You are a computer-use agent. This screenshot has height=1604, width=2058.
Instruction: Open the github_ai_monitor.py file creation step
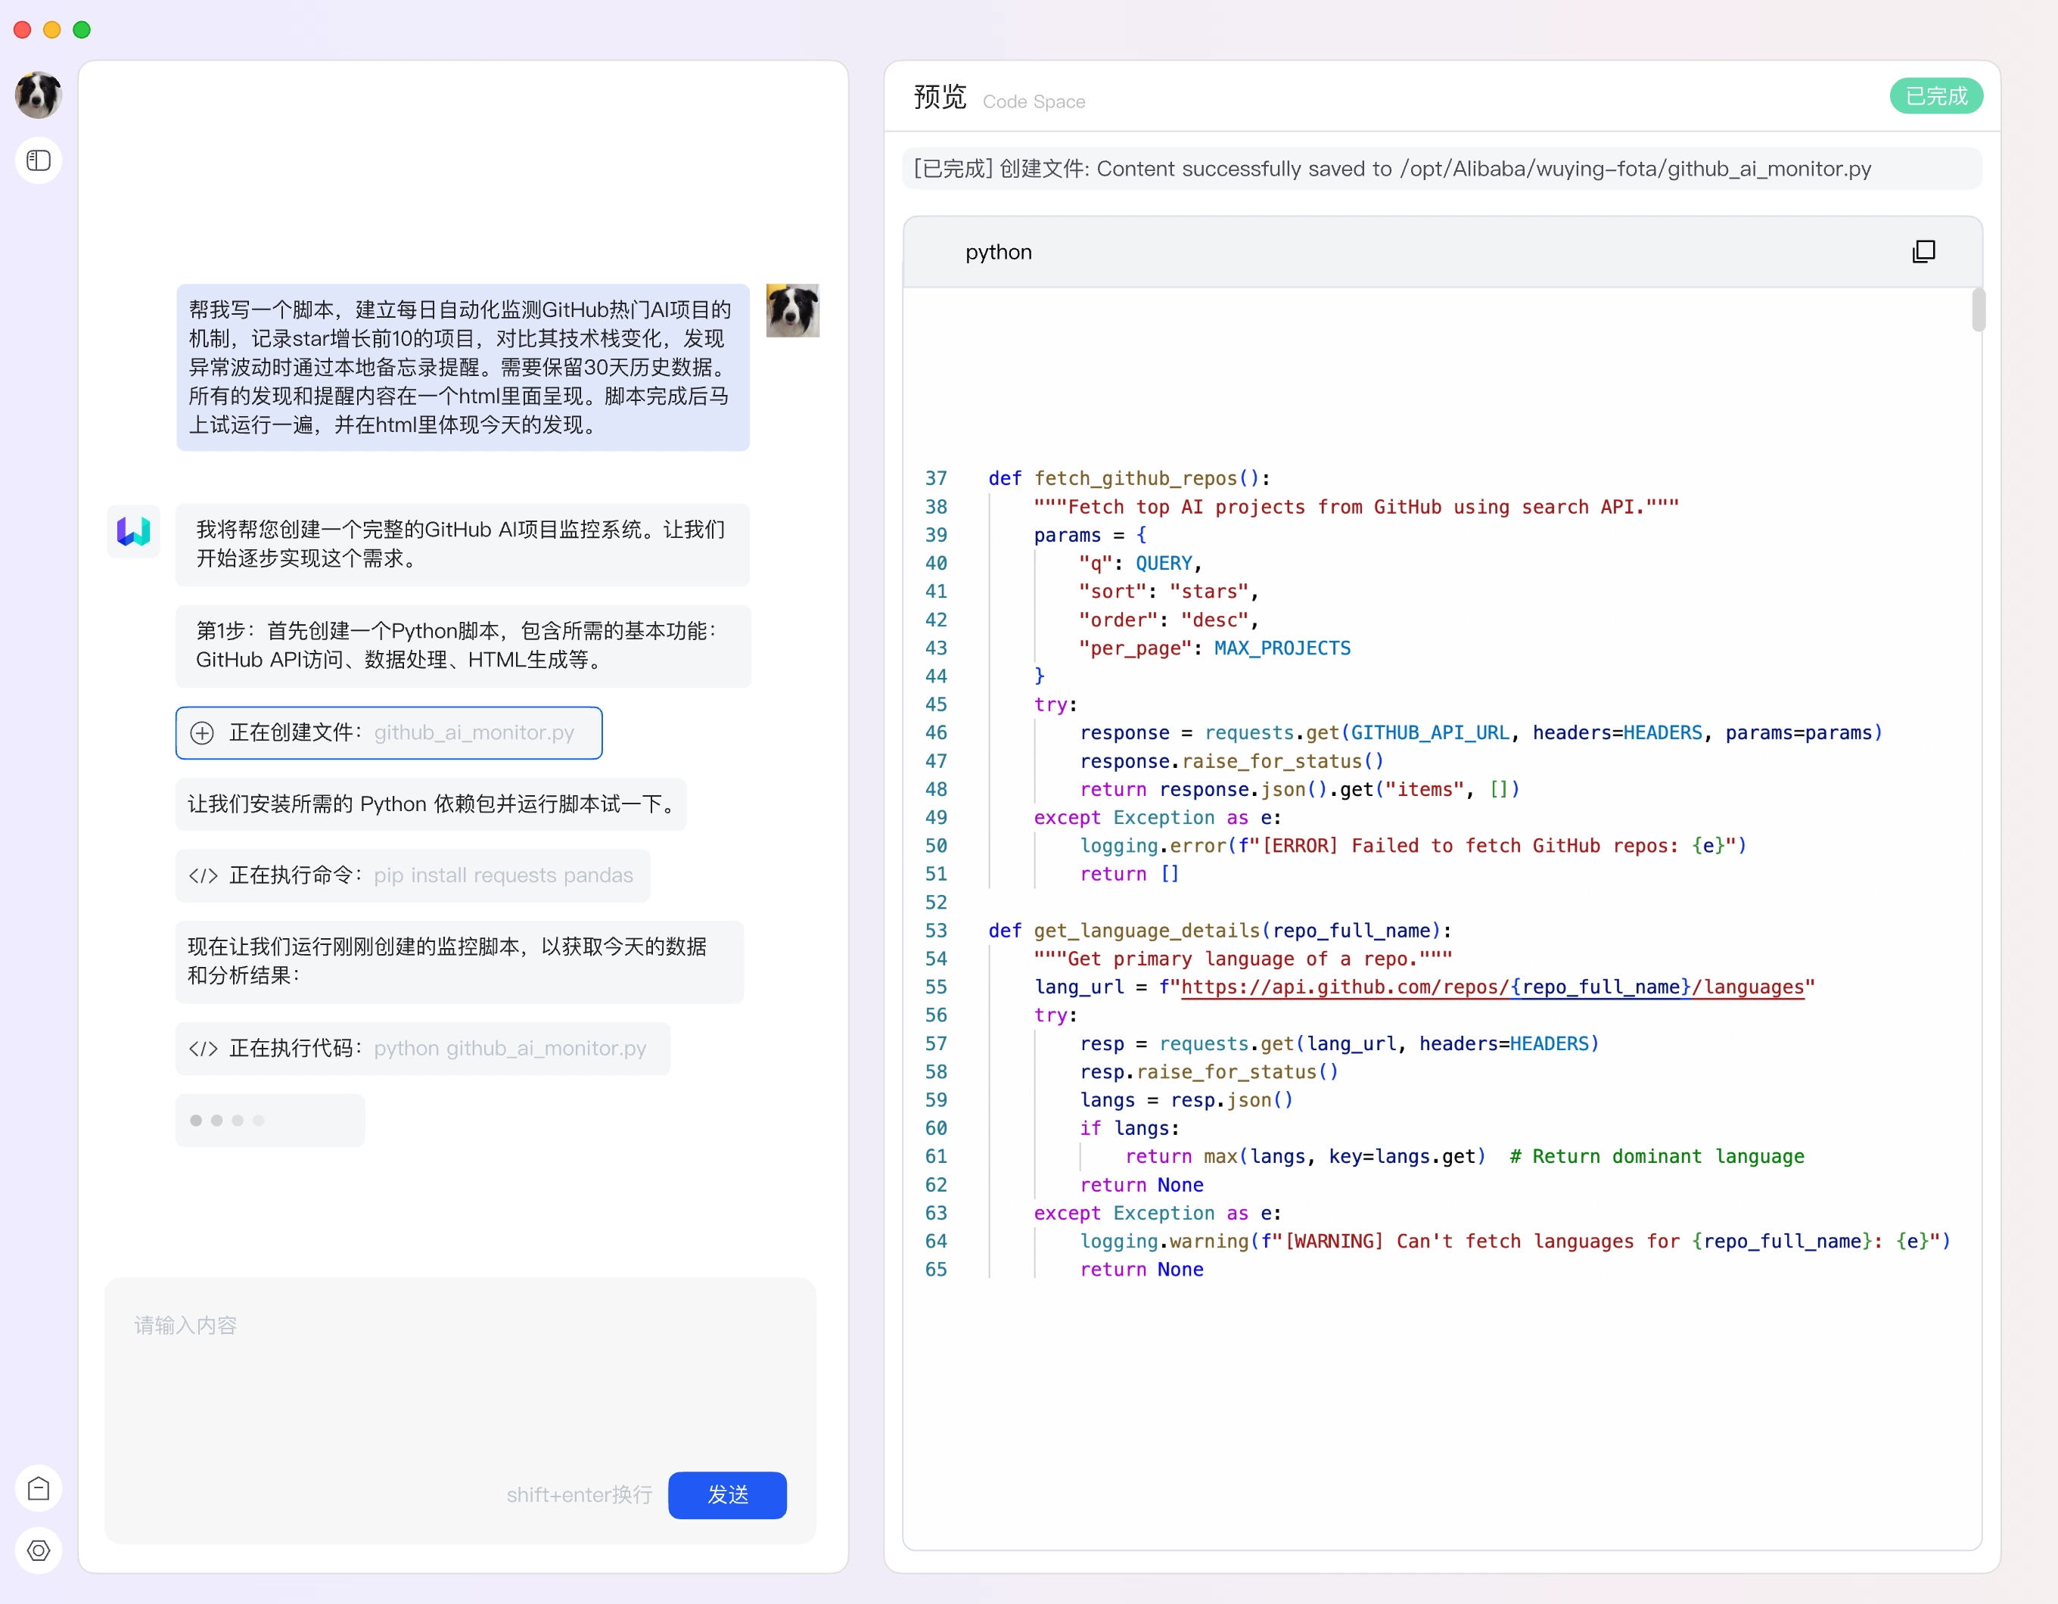tap(388, 733)
